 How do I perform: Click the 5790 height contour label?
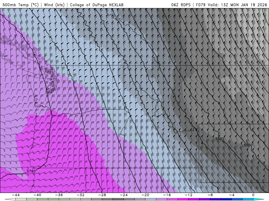(x=31, y=171)
